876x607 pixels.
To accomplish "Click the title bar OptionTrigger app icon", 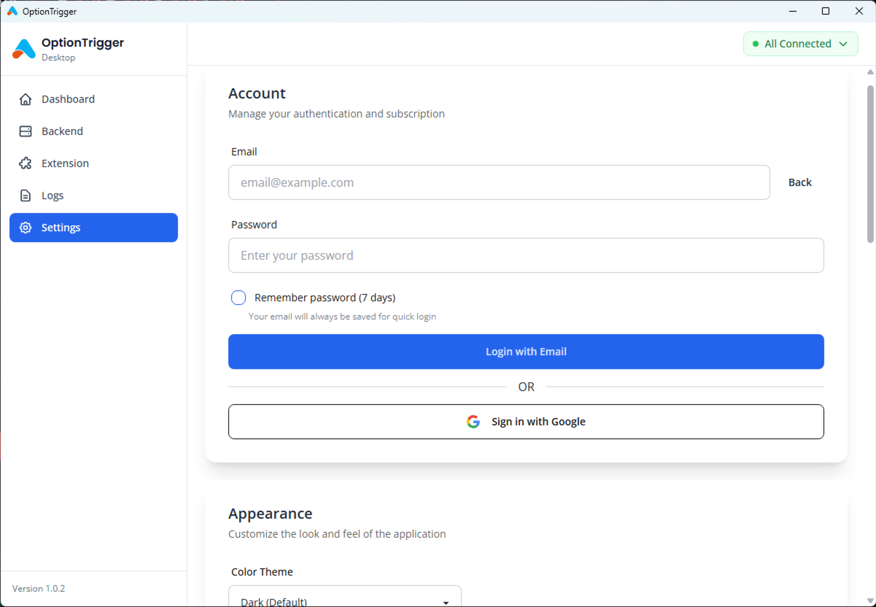I will tap(12, 11).
